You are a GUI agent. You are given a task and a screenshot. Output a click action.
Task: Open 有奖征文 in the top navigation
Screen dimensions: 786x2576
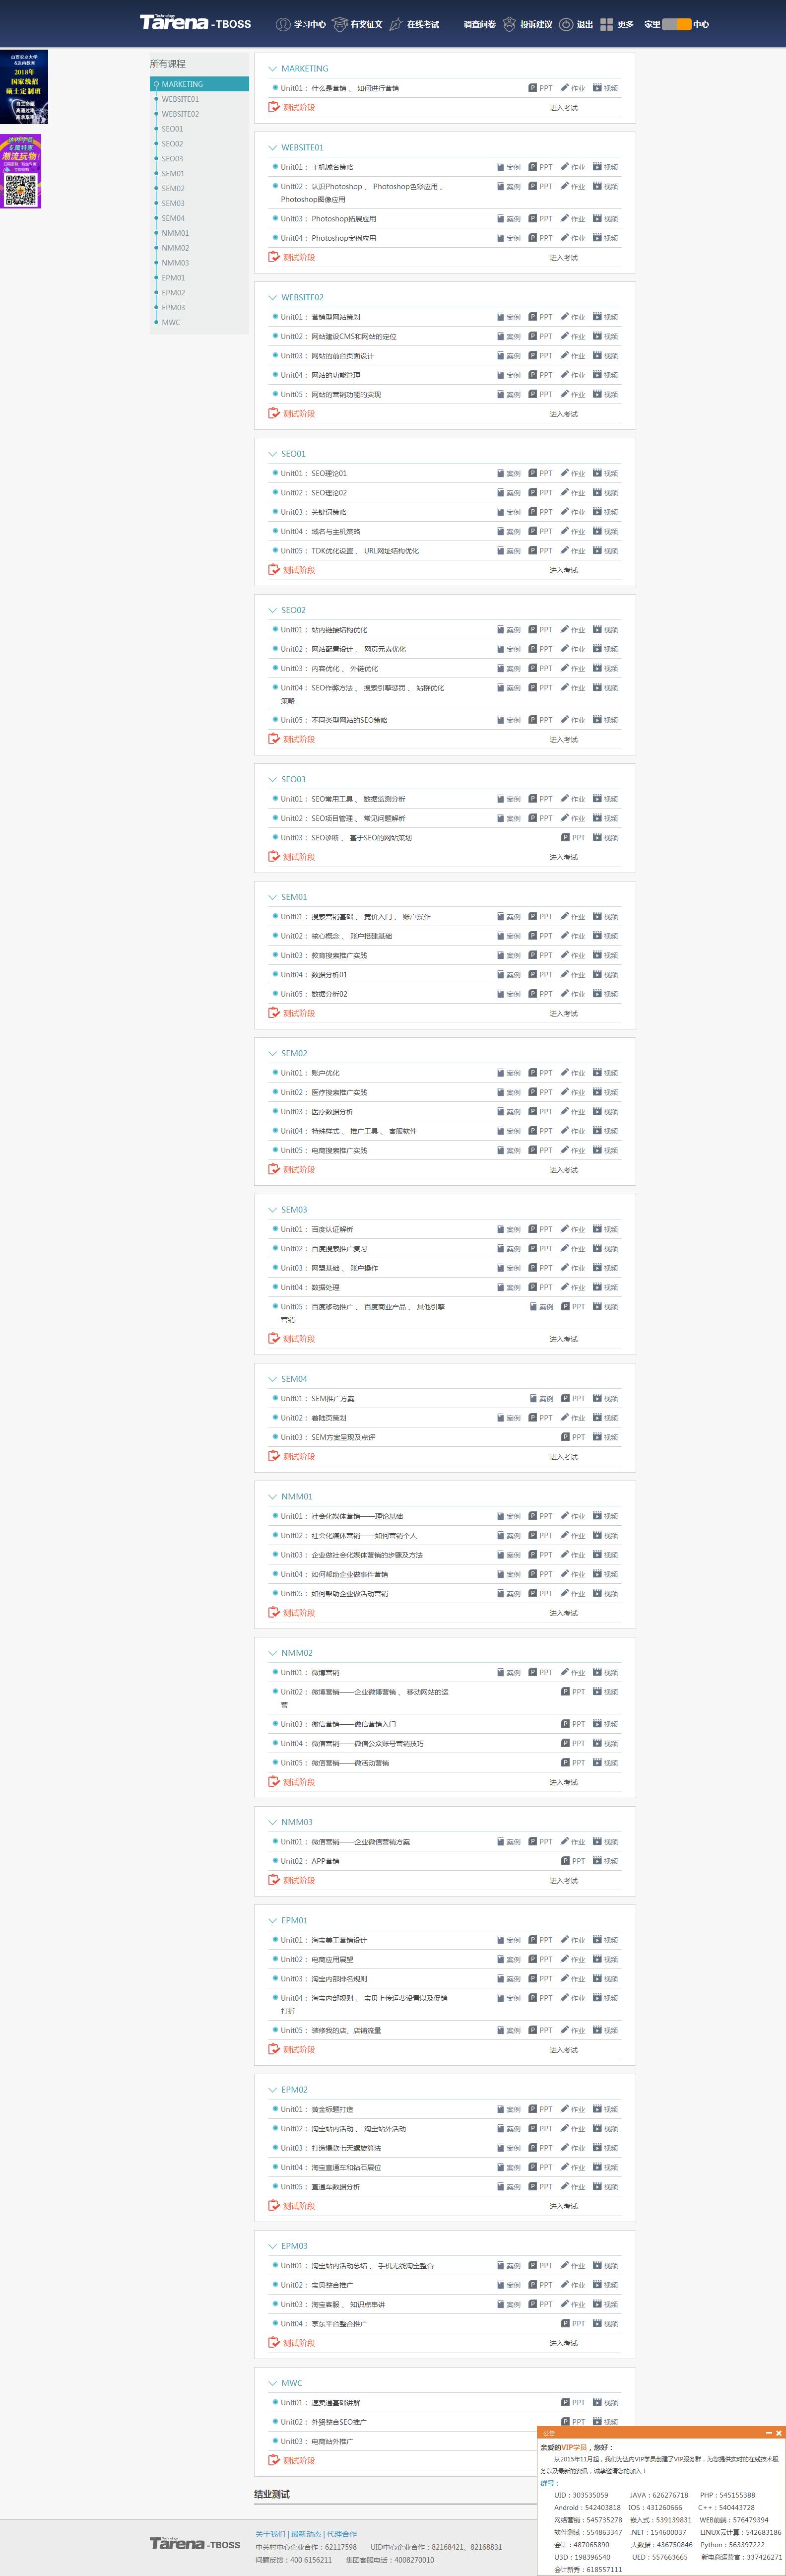[x=358, y=24]
